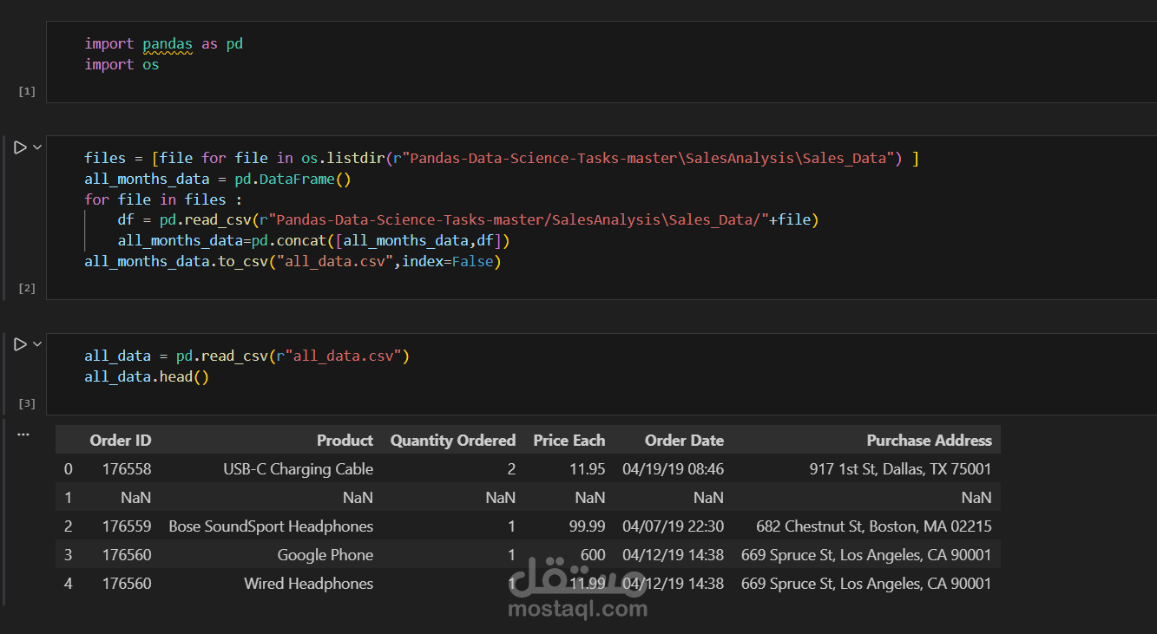Run the all_data.head() cell
This screenshot has height=634, width=1157.
click(20, 345)
